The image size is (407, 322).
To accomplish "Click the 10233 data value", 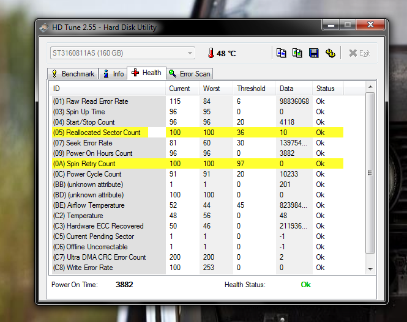I will click(289, 174).
